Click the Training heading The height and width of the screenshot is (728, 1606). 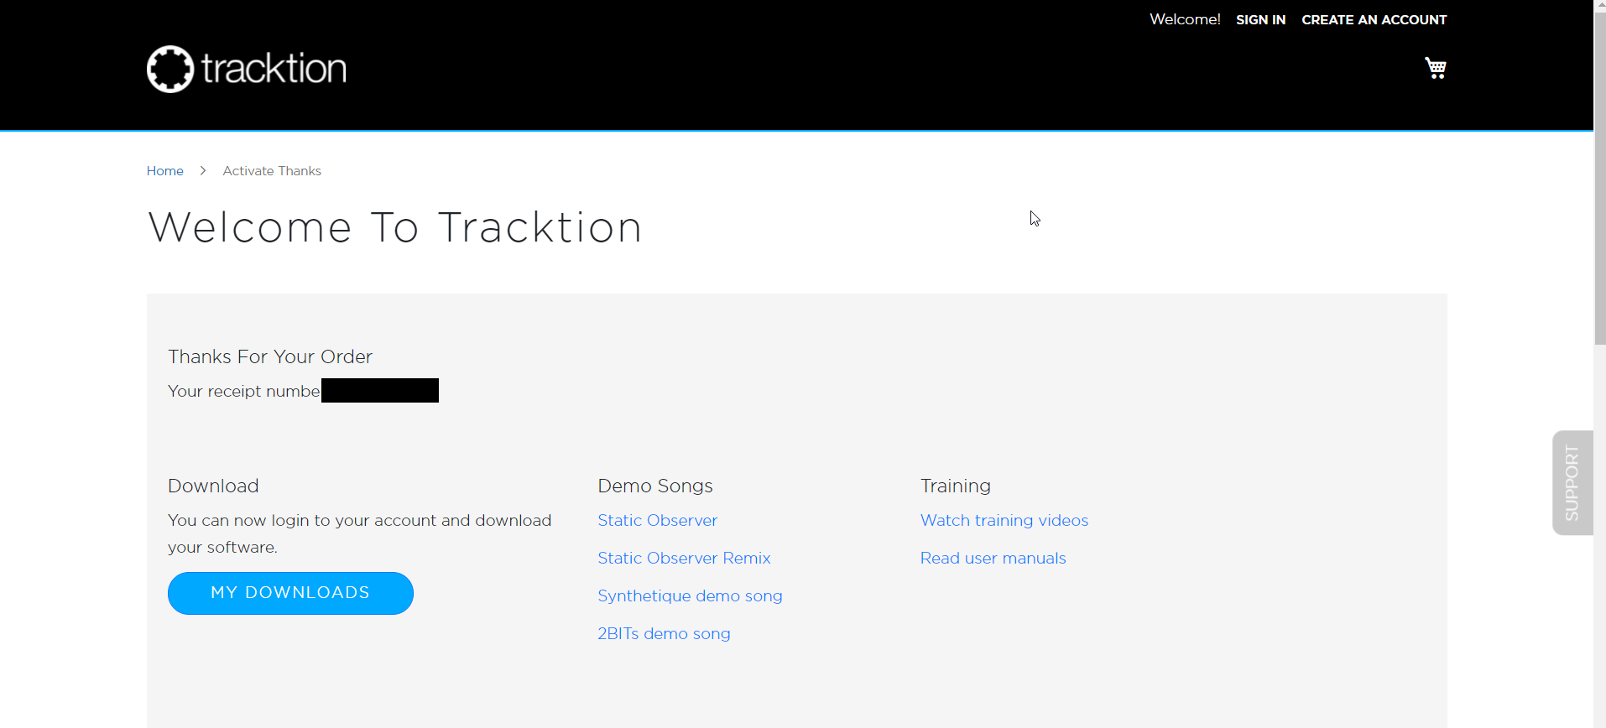point(956,486)
